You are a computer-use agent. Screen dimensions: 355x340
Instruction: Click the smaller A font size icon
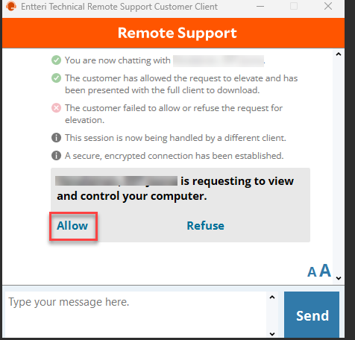(x=312, y=272)
